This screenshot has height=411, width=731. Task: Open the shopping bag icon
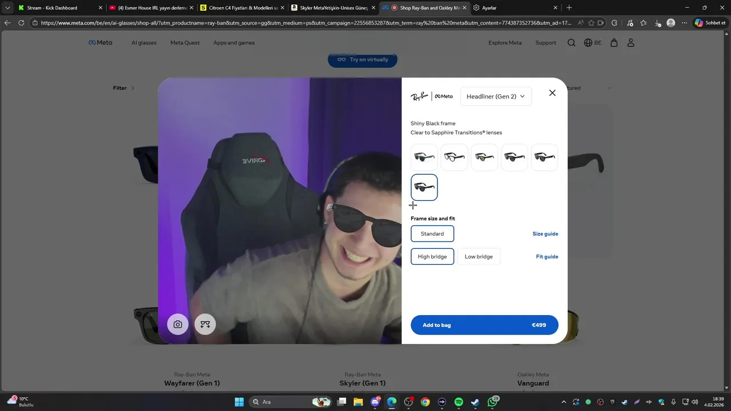[614, 43]
